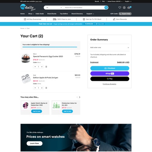Remove the Apple AirPods from cart

(x=46, y=88)
